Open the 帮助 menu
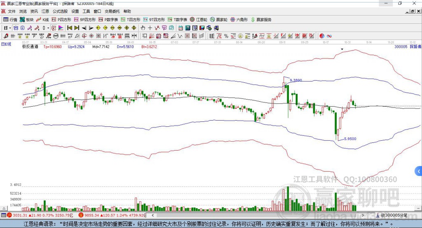422x228 pixels. 127,11
